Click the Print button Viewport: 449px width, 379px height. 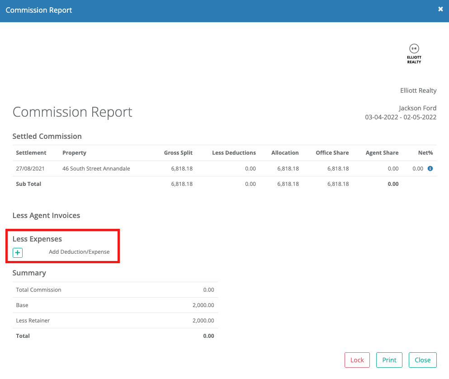389,360
